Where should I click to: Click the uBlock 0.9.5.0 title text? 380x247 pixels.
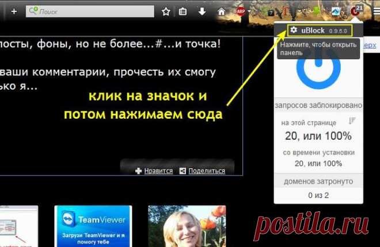324,31
